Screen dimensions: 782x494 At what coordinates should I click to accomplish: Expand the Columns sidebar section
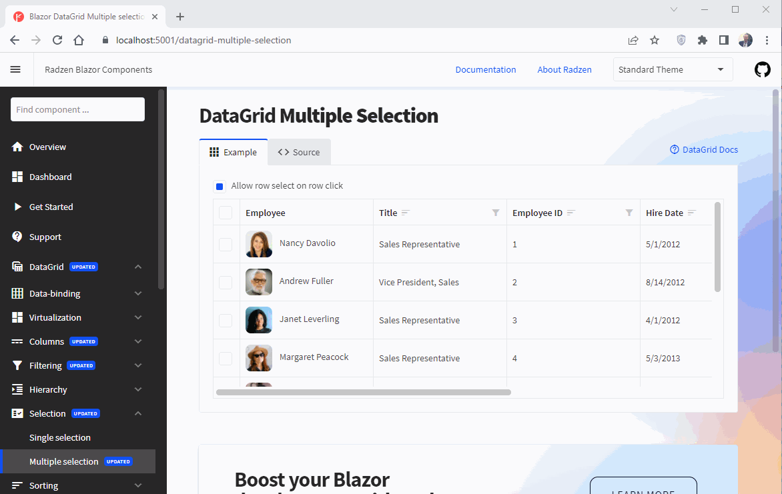coord(138,341)
